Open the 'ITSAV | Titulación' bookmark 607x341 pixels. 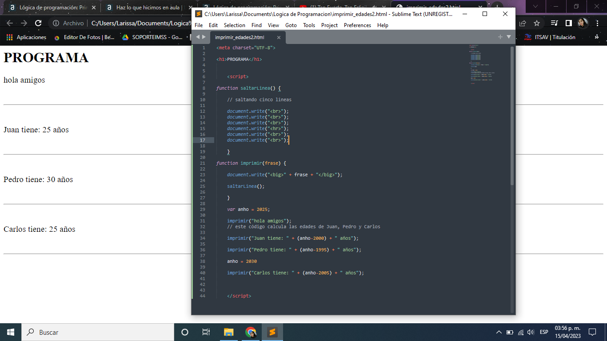tap(550, 37)
